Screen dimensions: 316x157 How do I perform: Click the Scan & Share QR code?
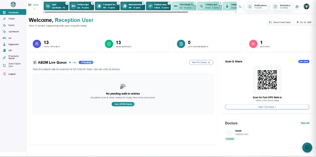[267, 80]
